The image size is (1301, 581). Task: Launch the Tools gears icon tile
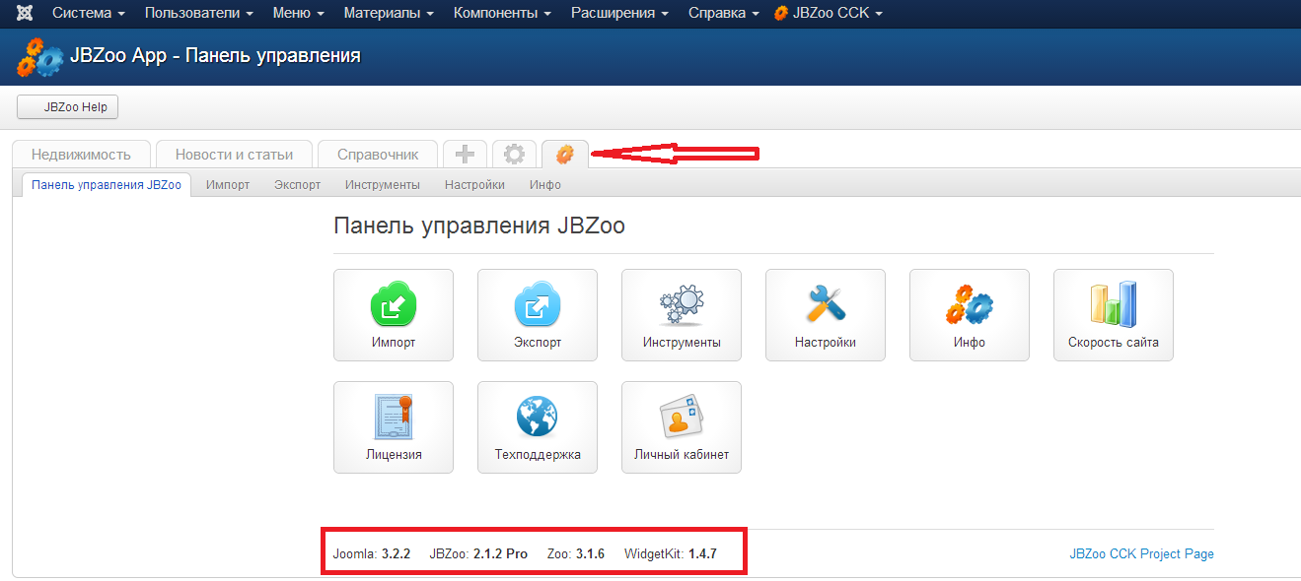(x=682, y=315)
